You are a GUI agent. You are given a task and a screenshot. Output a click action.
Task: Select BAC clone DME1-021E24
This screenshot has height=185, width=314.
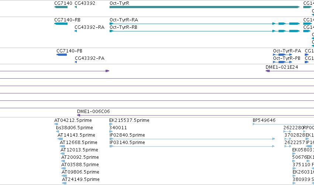tap(282, 67)
